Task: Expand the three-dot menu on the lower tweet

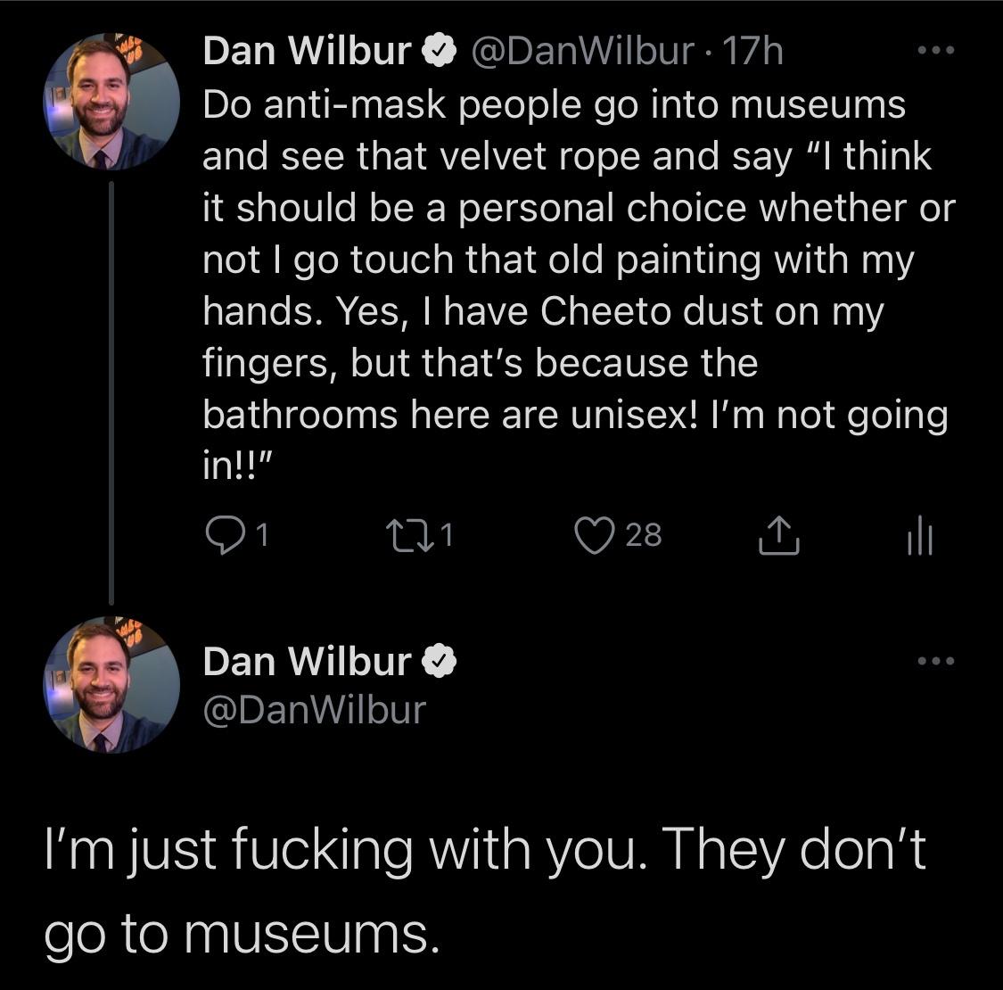Action: tap(936, 662)
